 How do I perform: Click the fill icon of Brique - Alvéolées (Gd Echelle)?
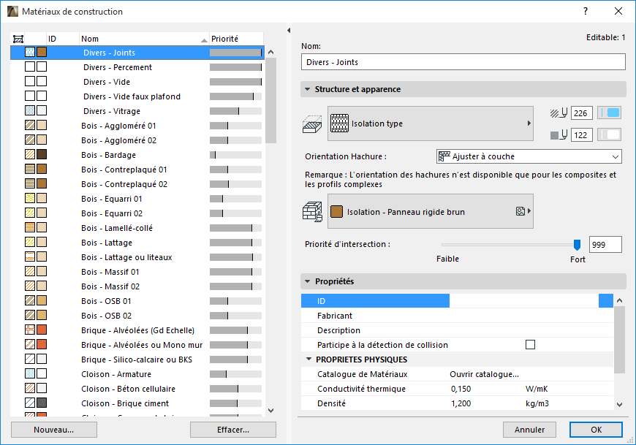(30, 330)
